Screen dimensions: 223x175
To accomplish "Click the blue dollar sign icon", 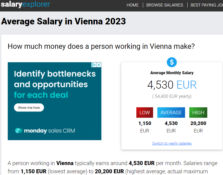I will pyautogui.click(x=172, y=62).
